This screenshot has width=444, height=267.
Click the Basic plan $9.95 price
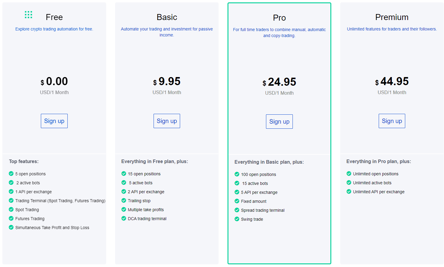167,81
